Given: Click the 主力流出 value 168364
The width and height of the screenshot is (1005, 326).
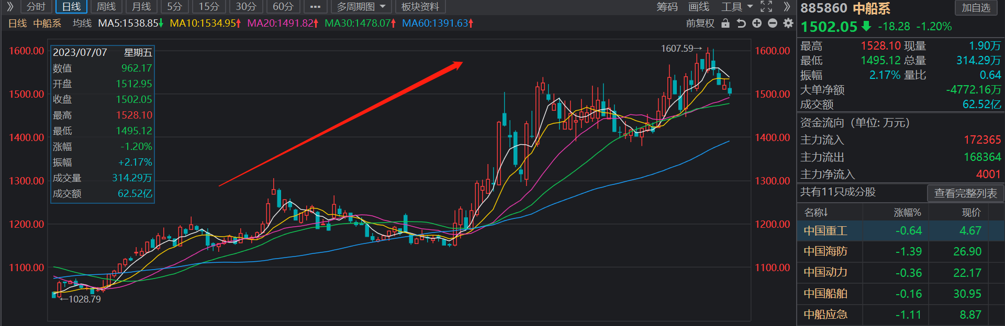Looking at the screenshot, I should 982,157.
